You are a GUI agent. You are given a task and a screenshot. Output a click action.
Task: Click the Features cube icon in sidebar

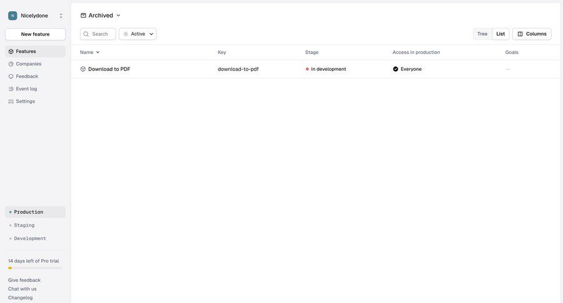(11, 51)
